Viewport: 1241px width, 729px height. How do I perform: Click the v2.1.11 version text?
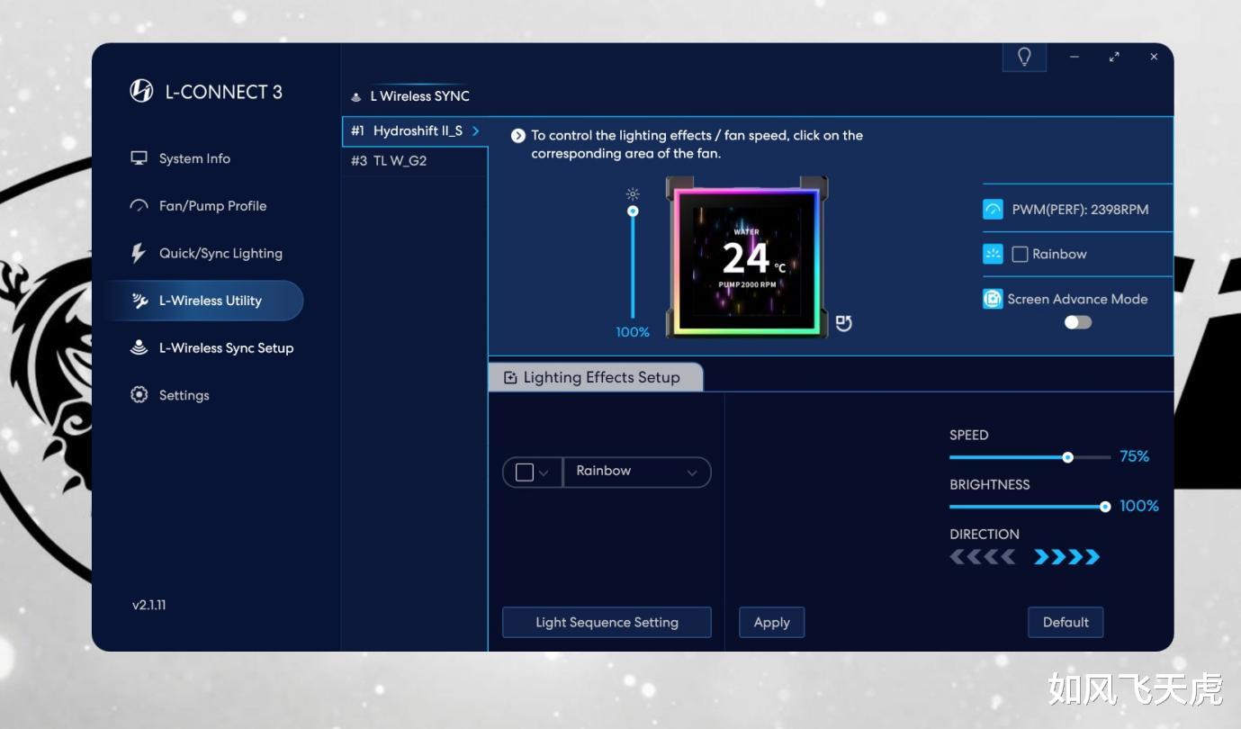pyautogui.click(x=149, y=605)
